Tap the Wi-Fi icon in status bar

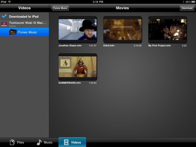9,2
